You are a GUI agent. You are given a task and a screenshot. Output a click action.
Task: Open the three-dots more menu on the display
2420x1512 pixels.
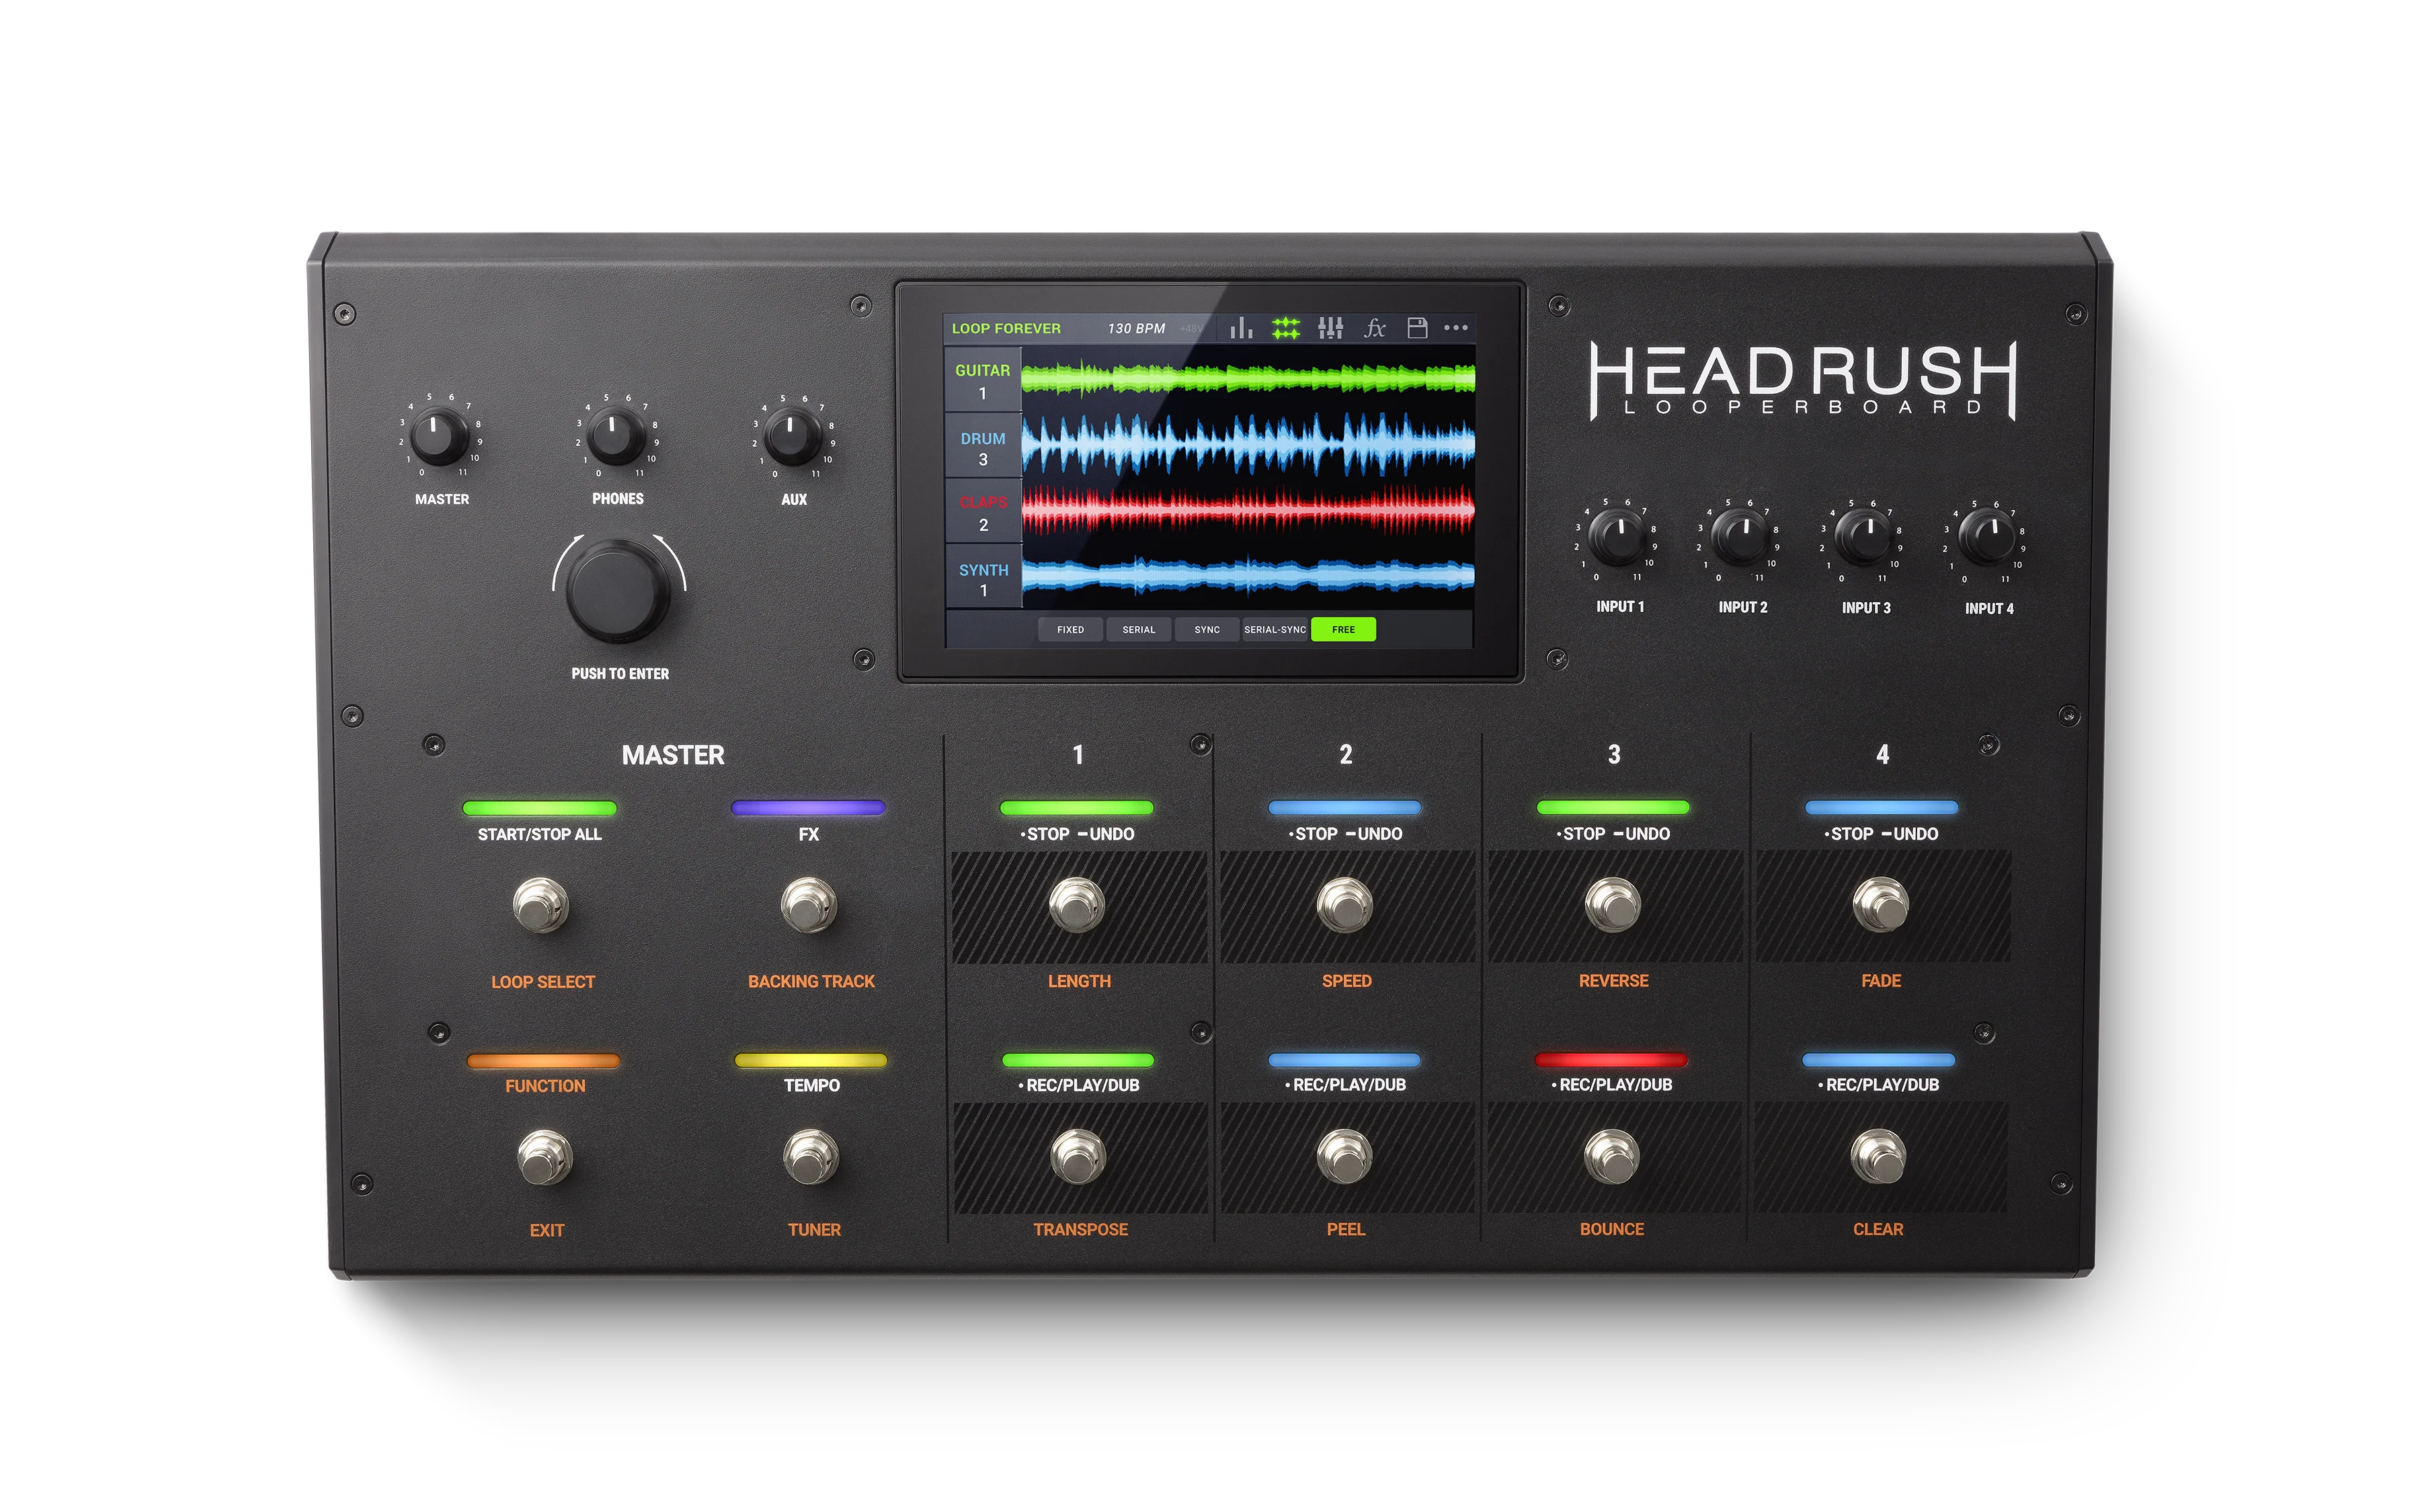1456,328
